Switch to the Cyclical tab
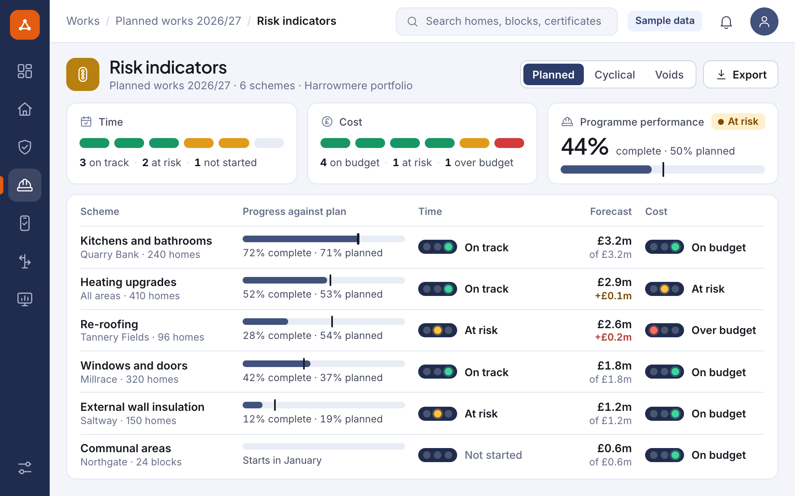795x496 pixels. [x=614, y=74]
